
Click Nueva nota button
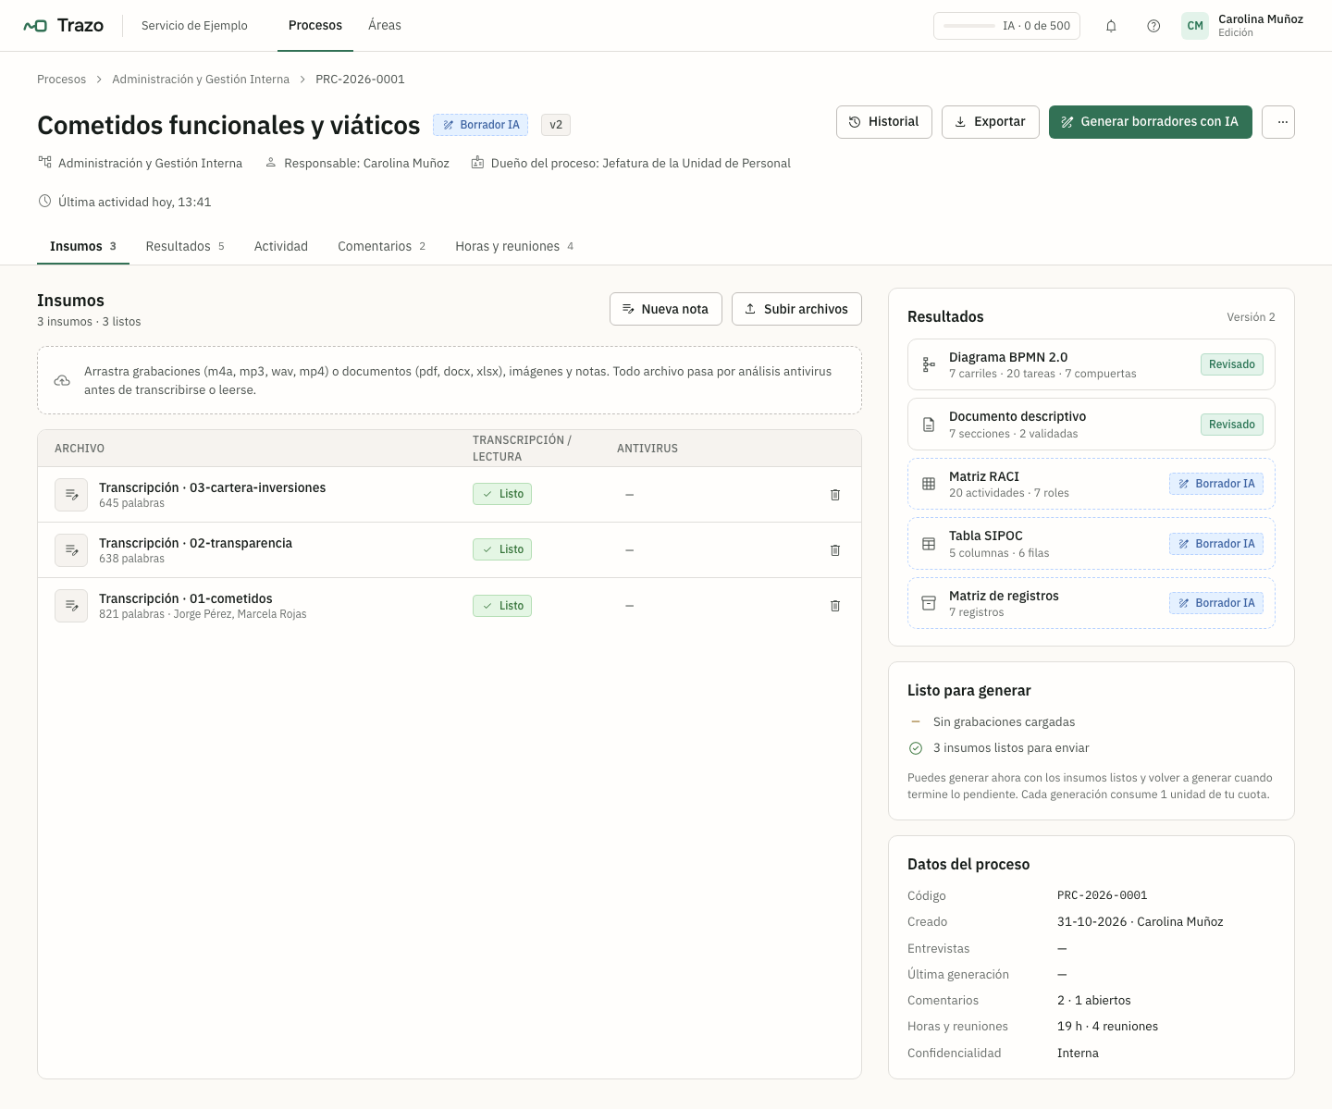666,309
